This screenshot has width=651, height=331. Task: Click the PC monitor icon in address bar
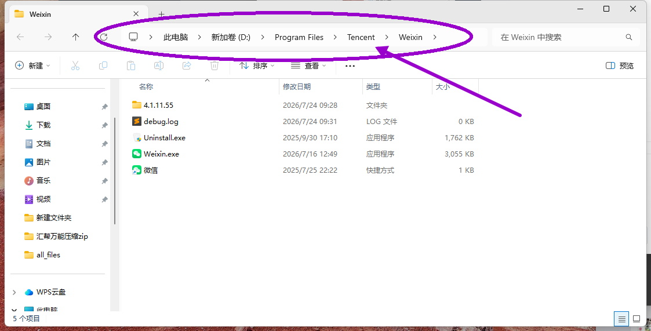click(x=133, y=37)
